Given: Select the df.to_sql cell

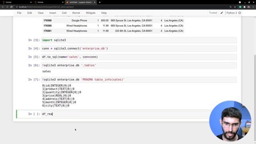Looking at the screenshot, I should pos(139,57).
